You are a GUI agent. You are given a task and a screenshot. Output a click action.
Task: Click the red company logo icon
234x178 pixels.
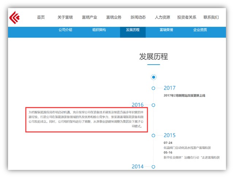point(14,18)
